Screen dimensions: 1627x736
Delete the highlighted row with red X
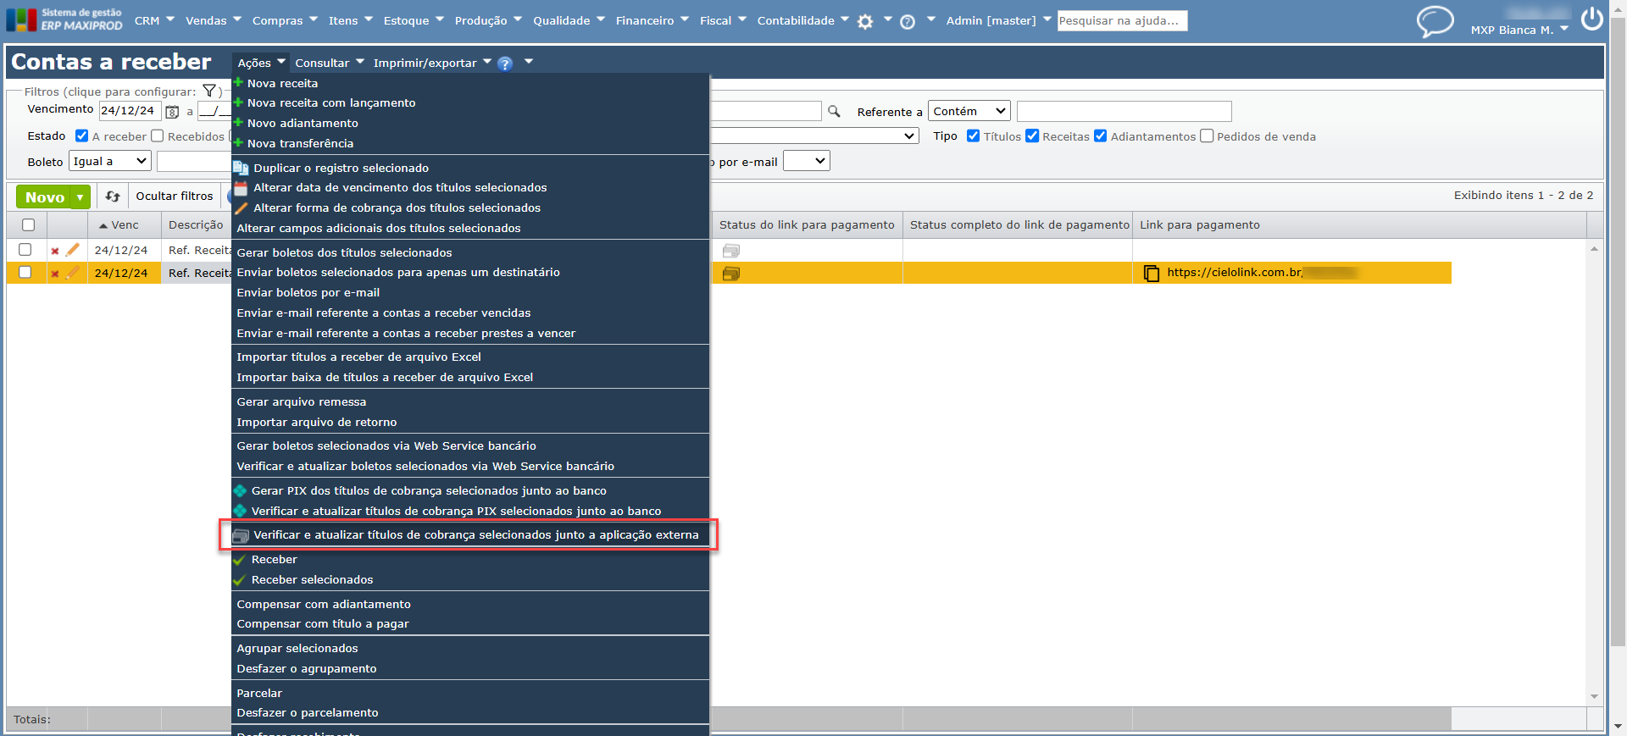tap(55, 274)
